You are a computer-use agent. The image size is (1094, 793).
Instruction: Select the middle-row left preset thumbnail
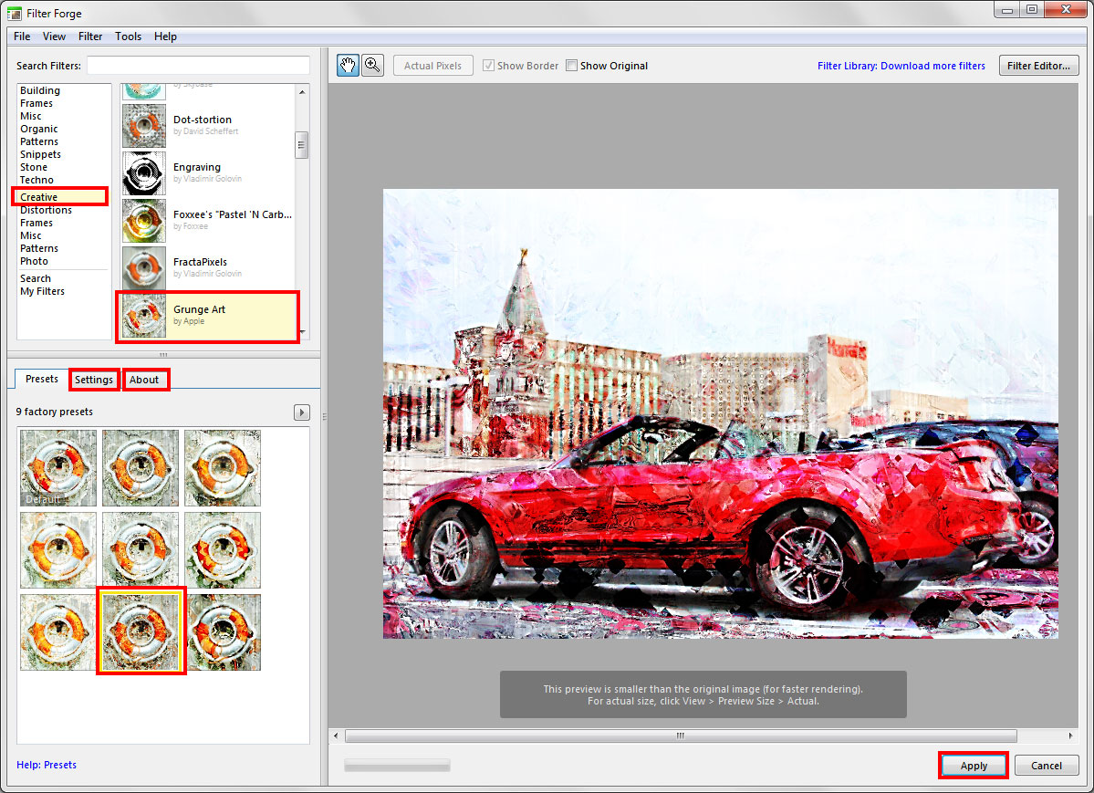tap(57, 550)
